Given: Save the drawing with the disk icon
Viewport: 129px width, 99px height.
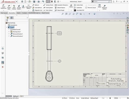Looking at the screenshot, I should (x=34, y=2).
